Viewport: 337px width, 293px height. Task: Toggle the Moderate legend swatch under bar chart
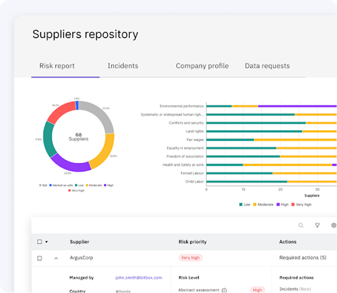(x=255, y=204)
